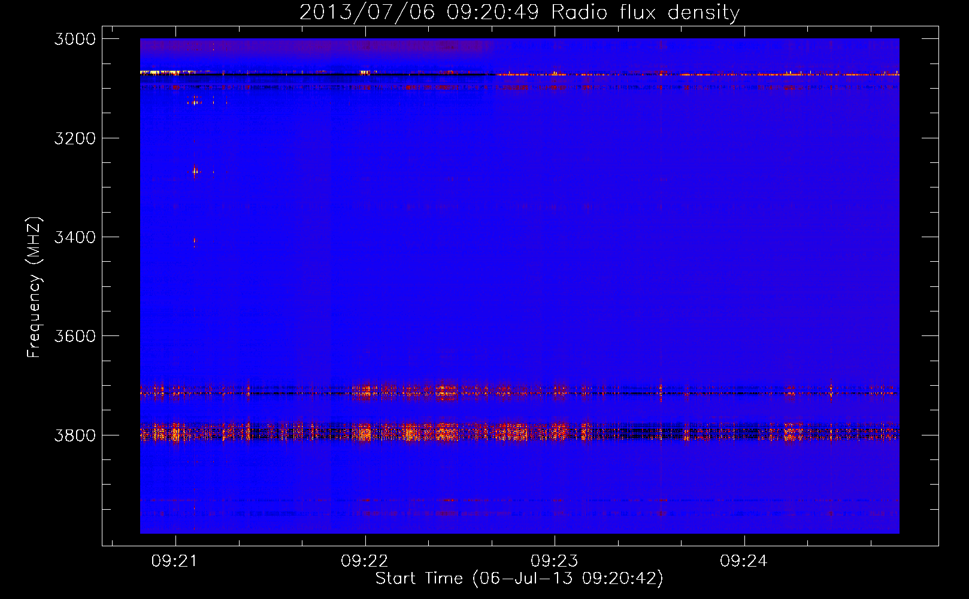Click the 09:23 time tick label

tap(555, 561)
